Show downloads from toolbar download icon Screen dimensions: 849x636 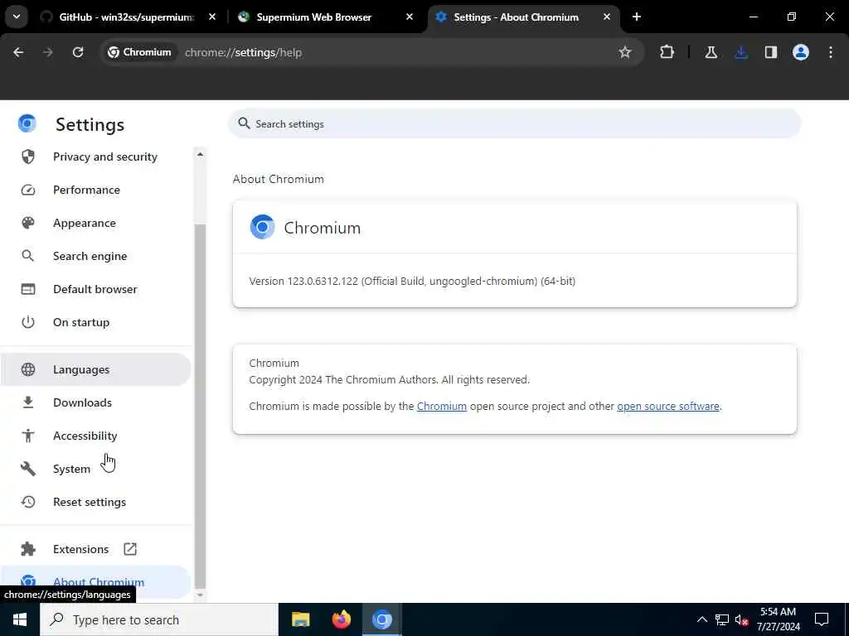click(741, 52)
